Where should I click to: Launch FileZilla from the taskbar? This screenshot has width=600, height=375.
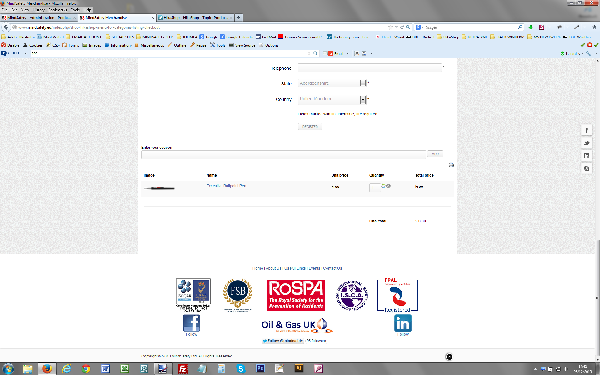click(182, 369)
